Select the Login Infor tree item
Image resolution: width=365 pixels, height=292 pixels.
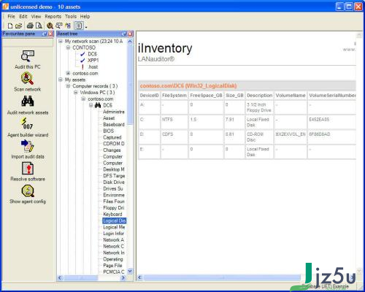click(x=113, y=234)
